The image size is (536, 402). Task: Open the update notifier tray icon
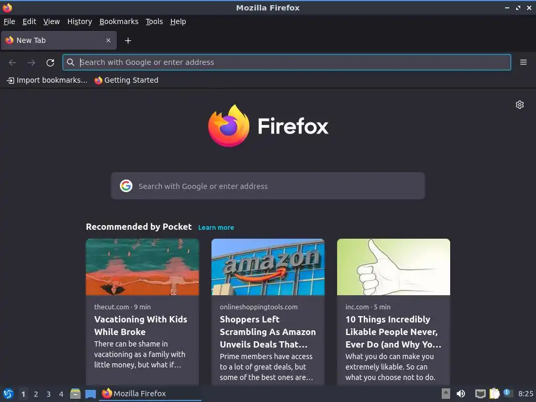(x=508, y=393)
